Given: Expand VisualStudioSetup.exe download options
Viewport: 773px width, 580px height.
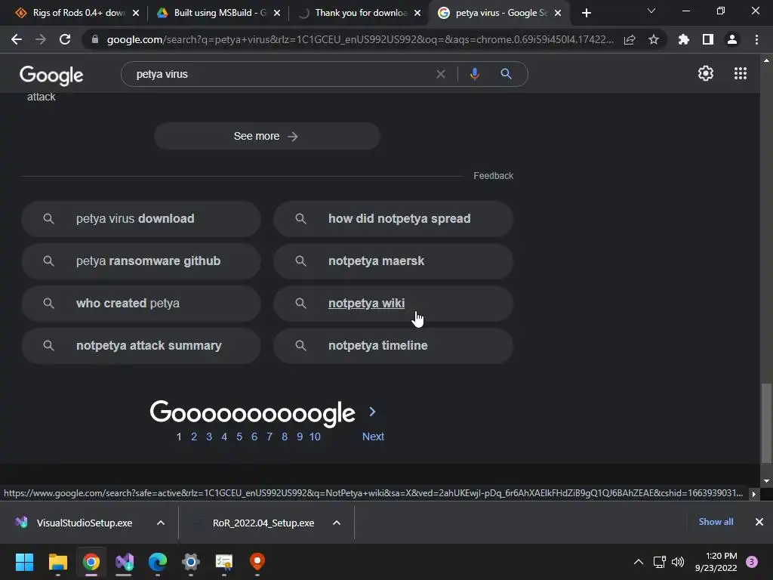Looking at the screenshot, I should [x=161, y=523].
